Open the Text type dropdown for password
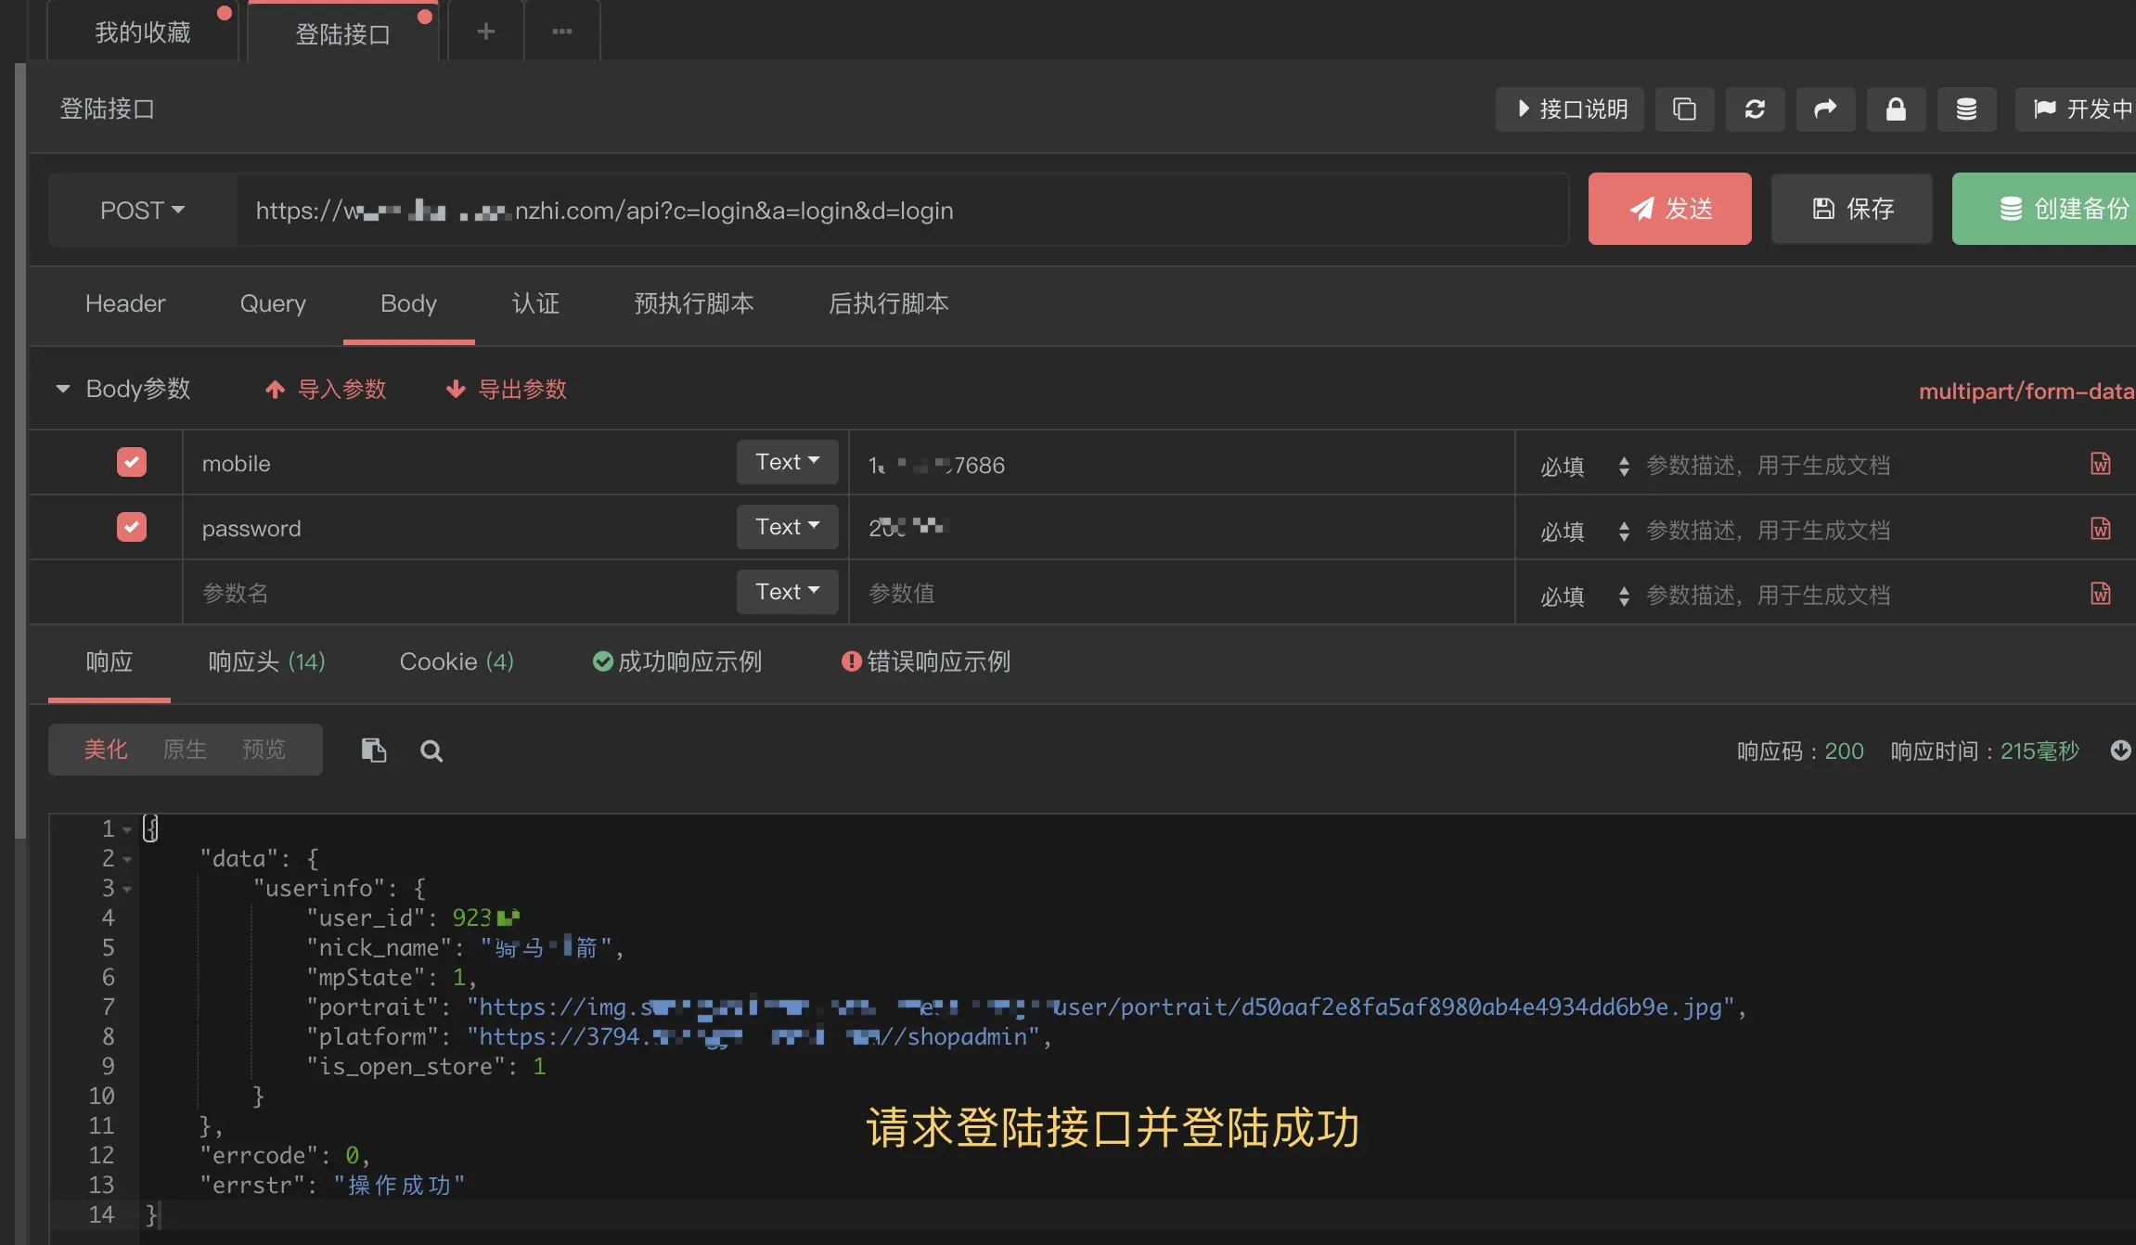The height and width of the screenshot is (1245, 2136). [786, 526]
